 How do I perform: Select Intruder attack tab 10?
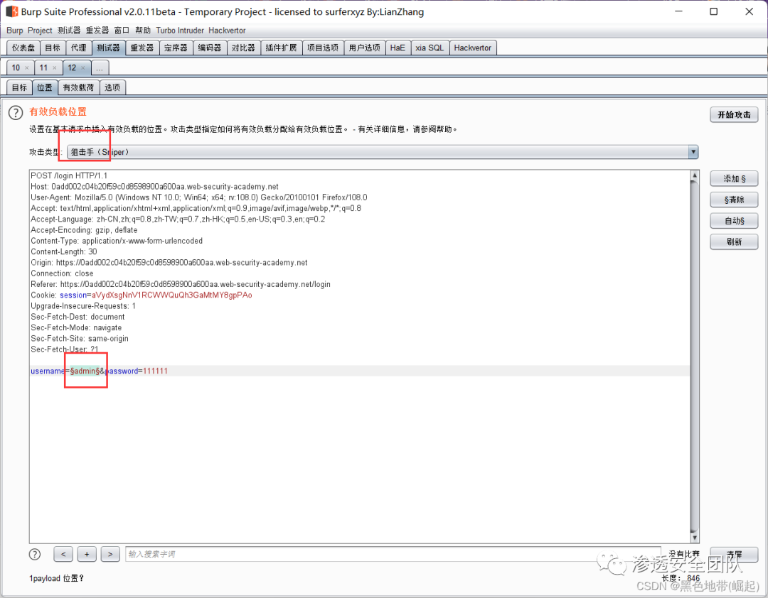(16, 68)
